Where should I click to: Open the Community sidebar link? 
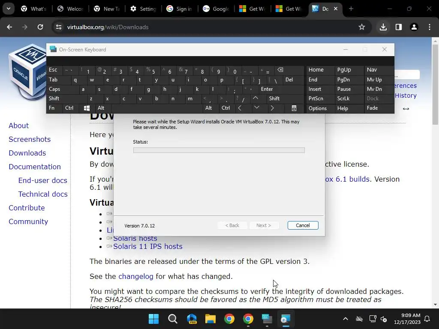pos(28,221)
